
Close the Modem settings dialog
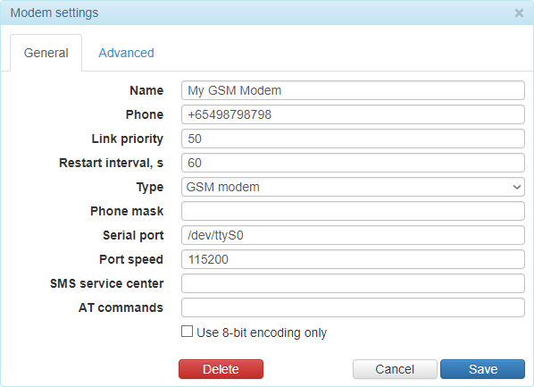519,13
